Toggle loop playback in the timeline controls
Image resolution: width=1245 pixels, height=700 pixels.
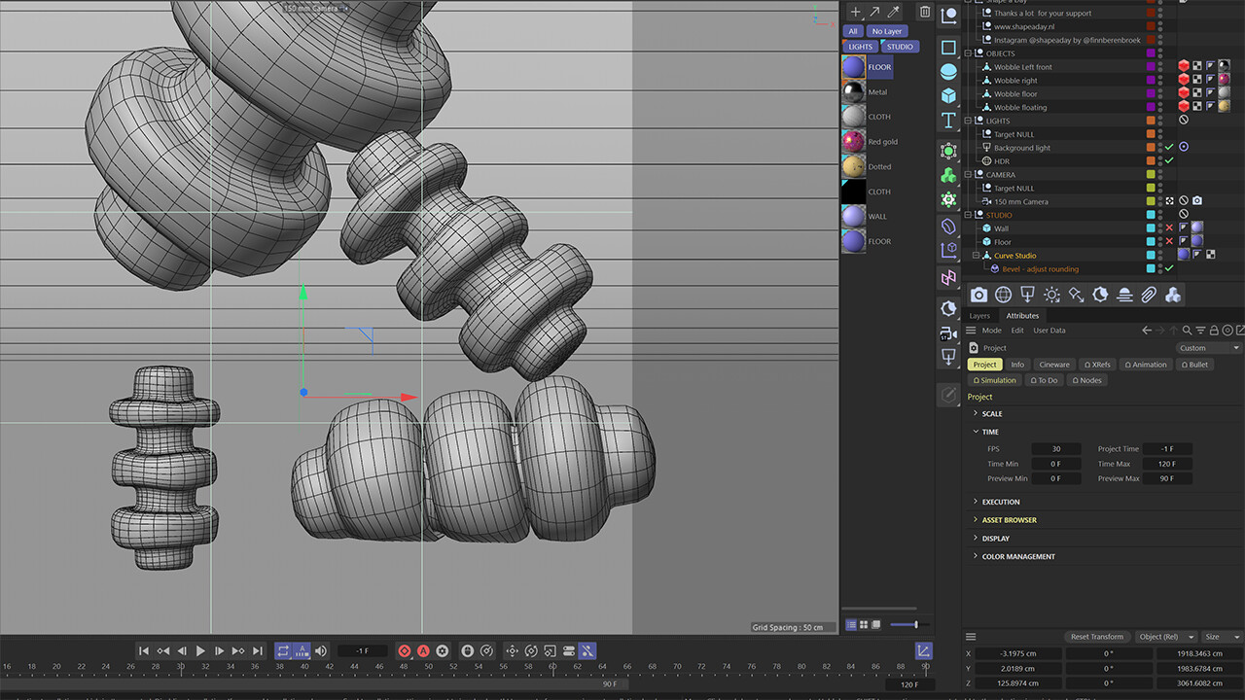(283, 651)
